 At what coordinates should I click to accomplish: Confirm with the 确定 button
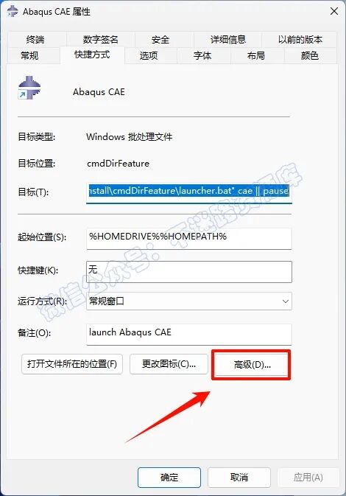click(169, 478)
